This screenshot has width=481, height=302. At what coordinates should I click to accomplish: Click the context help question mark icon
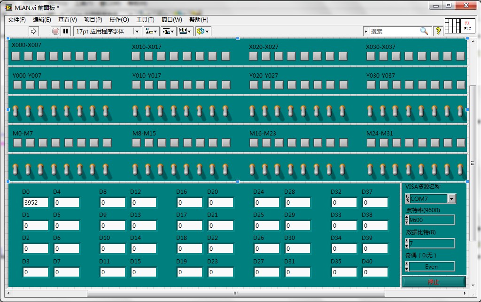[438, 31]
